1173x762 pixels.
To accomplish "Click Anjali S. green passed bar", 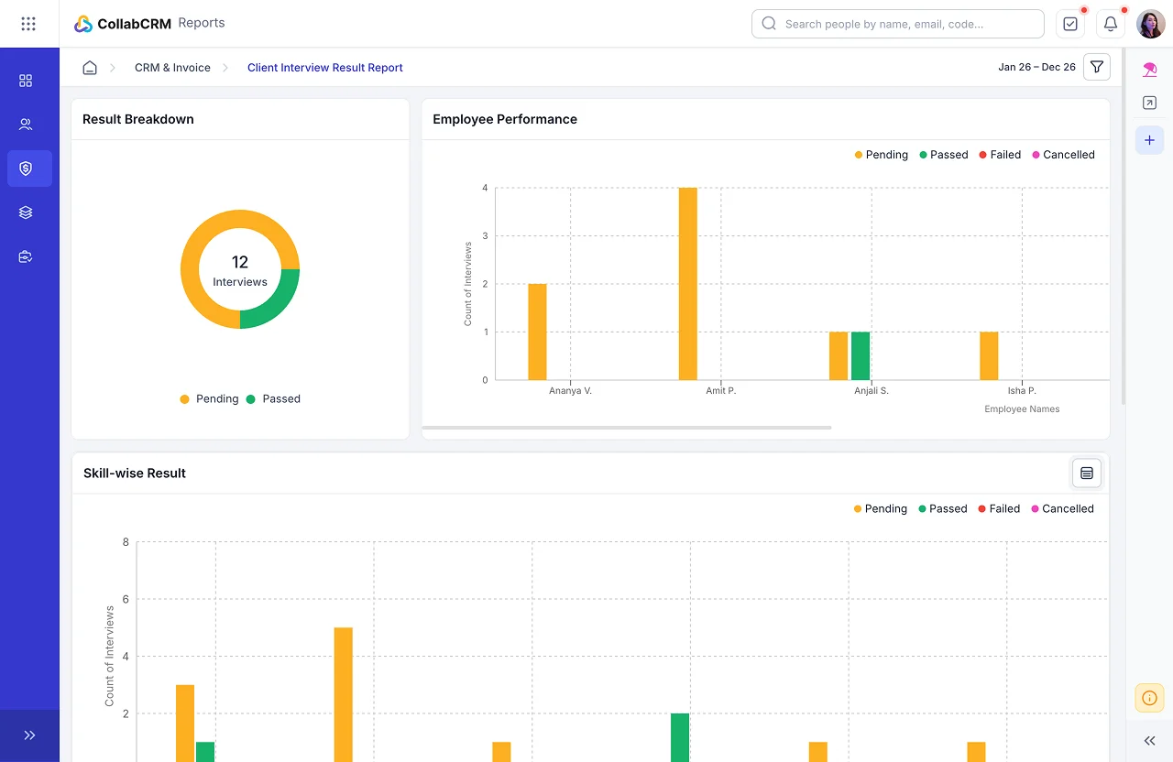I will (x=861, y=356).
